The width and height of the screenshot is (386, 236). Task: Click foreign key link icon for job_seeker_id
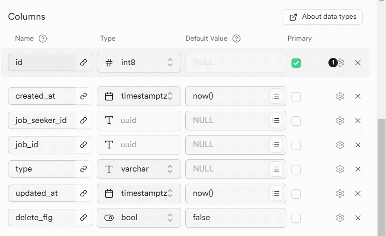(83, 121)
